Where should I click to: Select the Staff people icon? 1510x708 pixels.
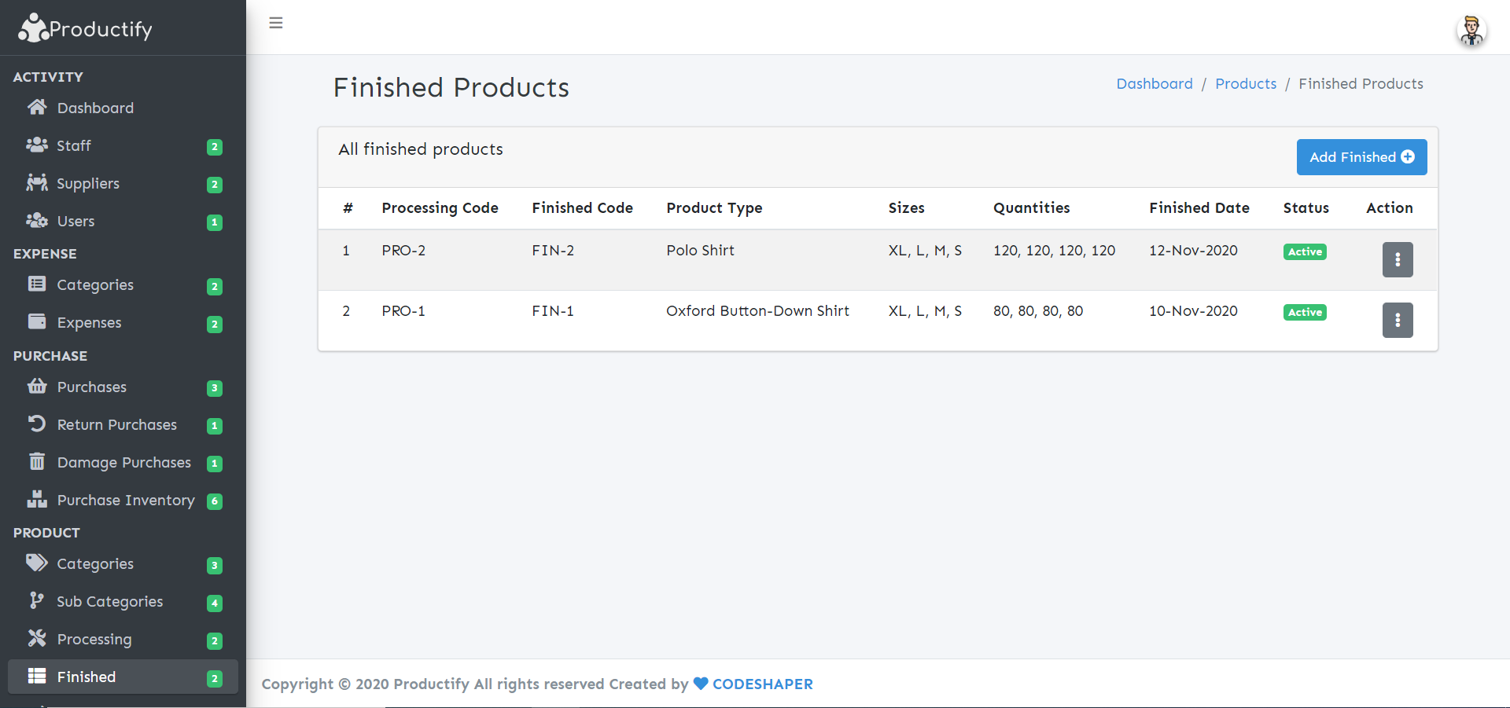(x=36, y=145)
